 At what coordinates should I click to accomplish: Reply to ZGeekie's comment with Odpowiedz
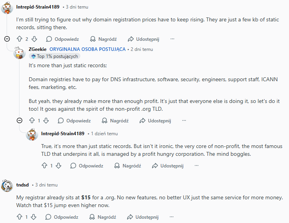pos(74,121)
